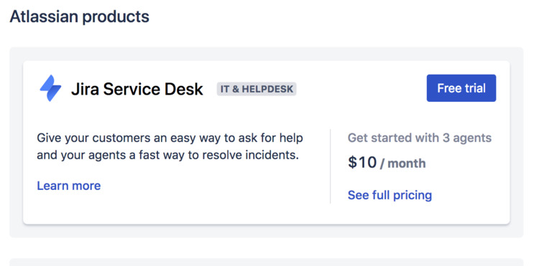Screen dimensions: 539x266
Task: Start the Free trial for Jira Service Desk
Action: coord(461,88)
